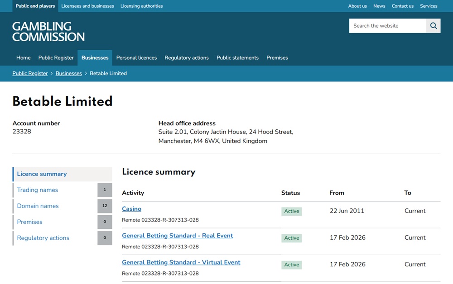Focus the Search the website field

pos(387,26)
